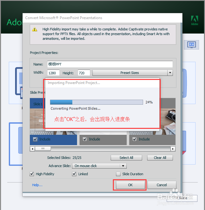Click the slide layout icon behind dialog
Viewport: 205px width, 210px height.
pos(191,45)
